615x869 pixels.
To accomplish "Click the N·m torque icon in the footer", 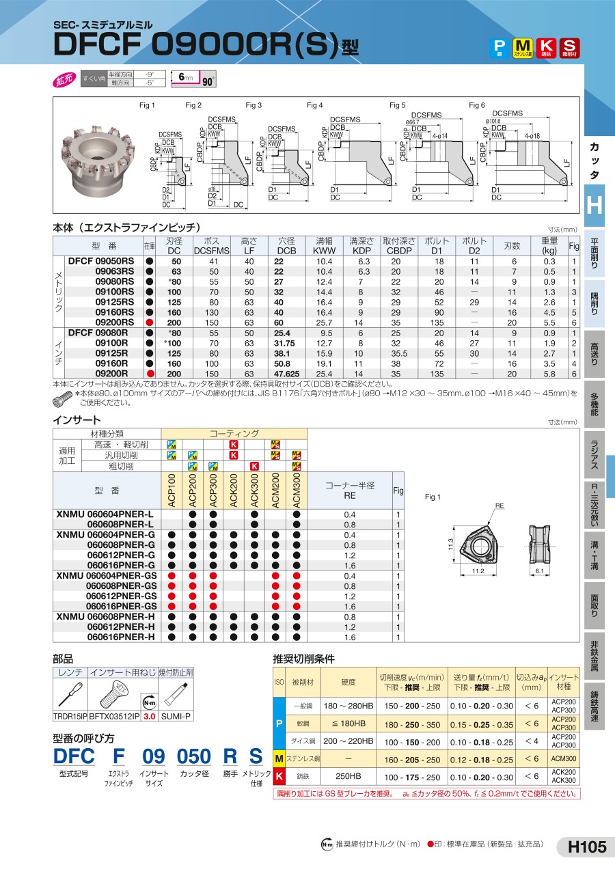I will [x=327, y=844].
